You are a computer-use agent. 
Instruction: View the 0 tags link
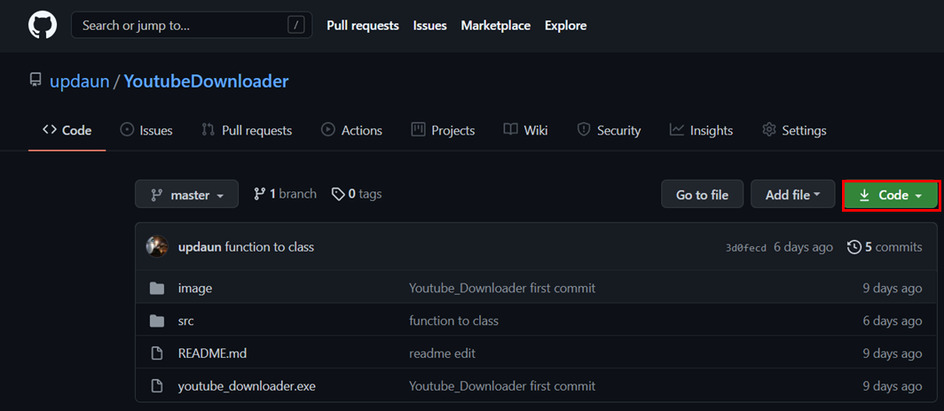357,193
